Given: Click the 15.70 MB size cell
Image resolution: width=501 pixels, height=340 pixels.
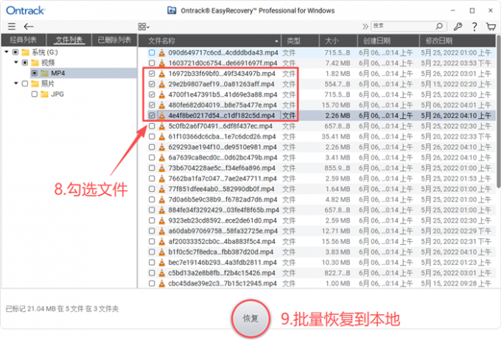Looking at the screenshot, I should pos(336,105).
